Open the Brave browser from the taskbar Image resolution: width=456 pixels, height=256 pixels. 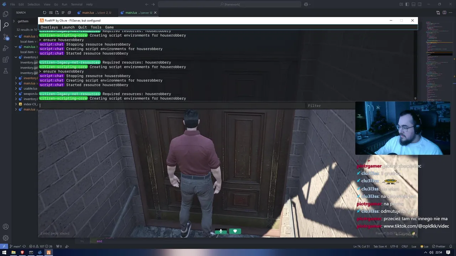pyautogui.click(x=22, y=252)
